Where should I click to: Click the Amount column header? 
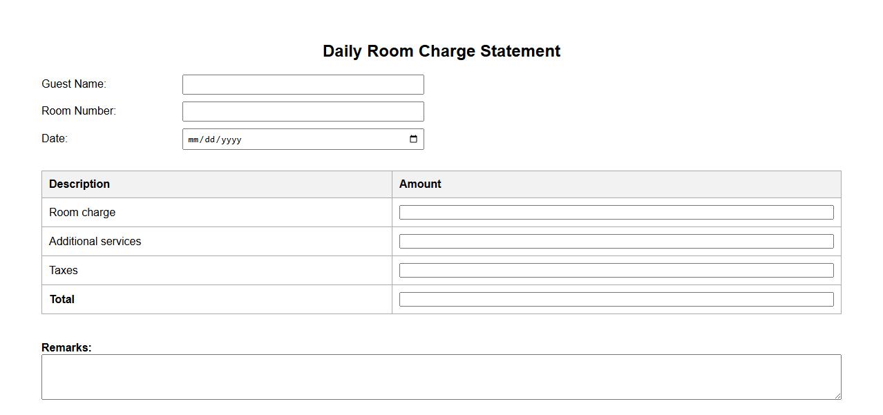[x=420, y=184]
